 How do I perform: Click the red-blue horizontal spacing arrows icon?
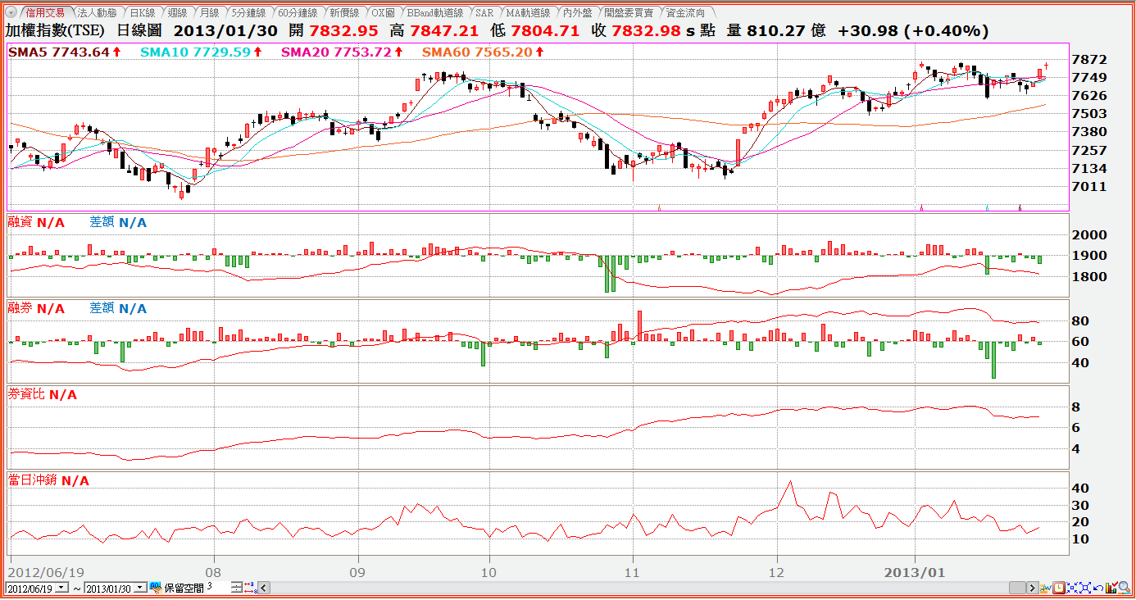(x=250, y=588)
